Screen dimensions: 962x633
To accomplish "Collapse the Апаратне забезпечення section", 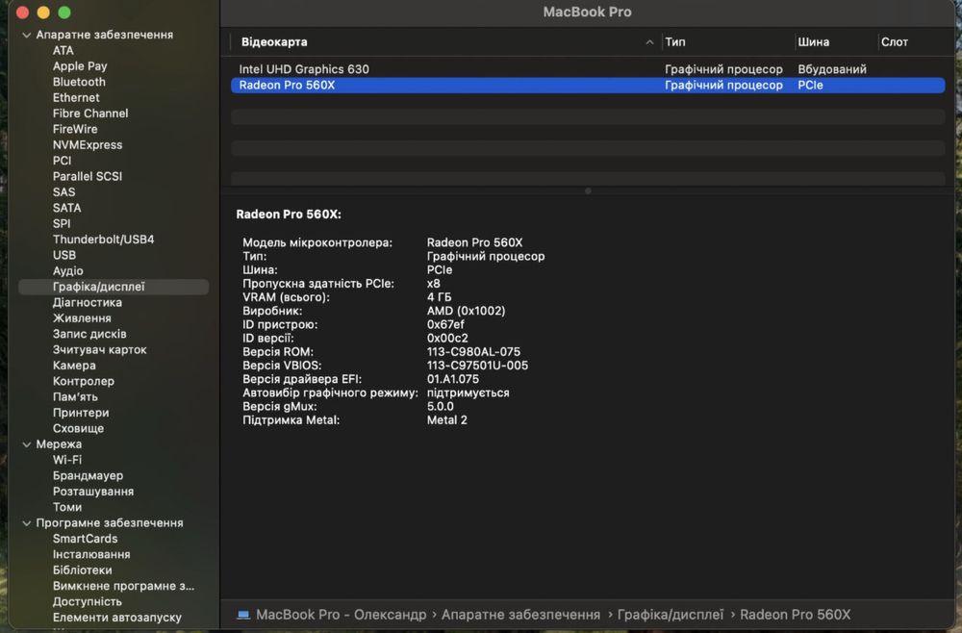I will 26,35.
